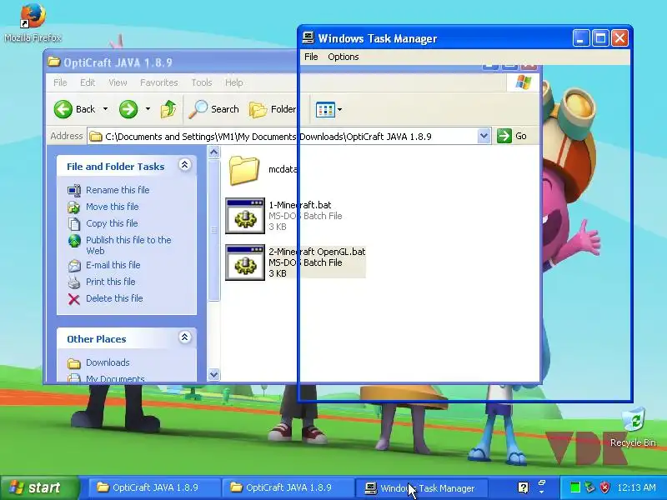Image resolution: width=667 pixels, height=500 pixels.
Task: Open the Help menu in Explorer
Action: pos(234,82)
